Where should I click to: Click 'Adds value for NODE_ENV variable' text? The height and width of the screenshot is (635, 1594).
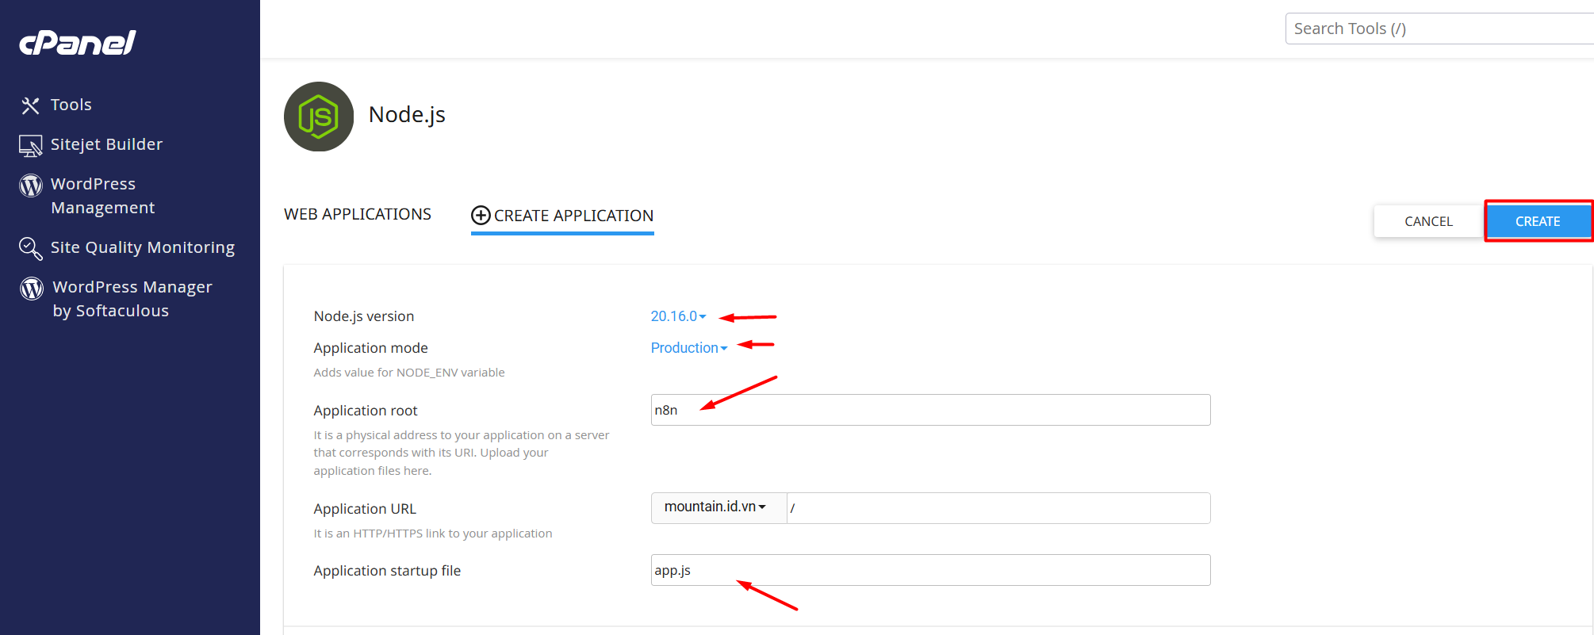(x=409, y=373)
